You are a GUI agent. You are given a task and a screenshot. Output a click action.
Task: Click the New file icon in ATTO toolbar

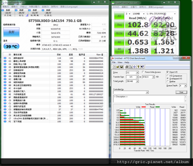point(114,67)
